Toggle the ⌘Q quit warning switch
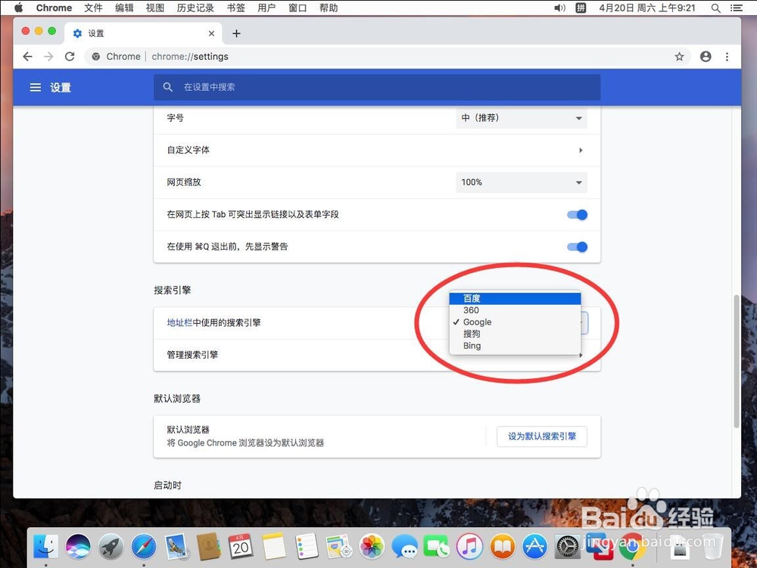757x568 pixels. (578, 247)
